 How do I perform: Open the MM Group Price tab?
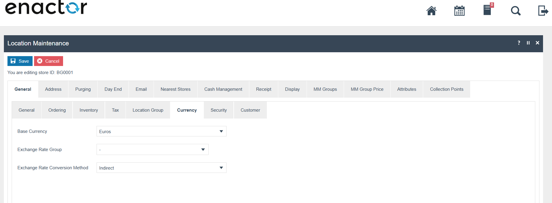point(367,89)
